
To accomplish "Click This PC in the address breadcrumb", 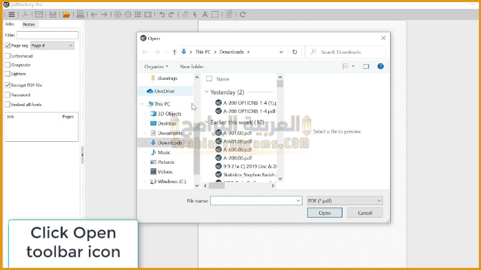I will coord(203,52).
